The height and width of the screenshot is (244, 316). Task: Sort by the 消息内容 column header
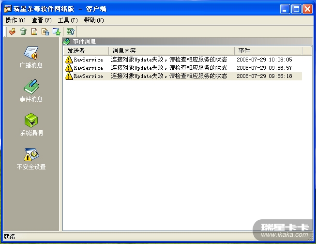(172, 51)
